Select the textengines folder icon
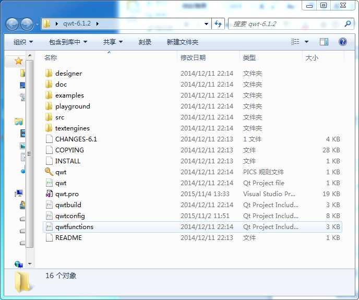Screen dimensions: 359x300 click(x=49, y=128)
